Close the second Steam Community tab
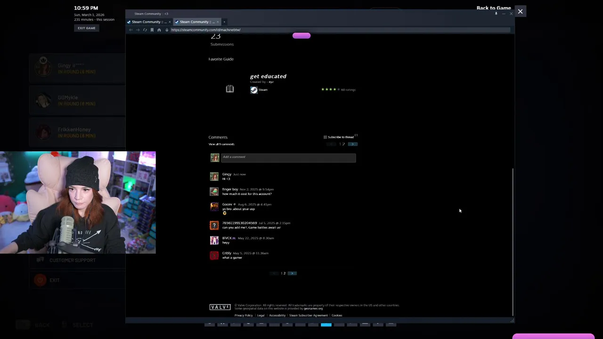Image resolution: width=603 pixels, height=339 pixels. coord(218,22)
